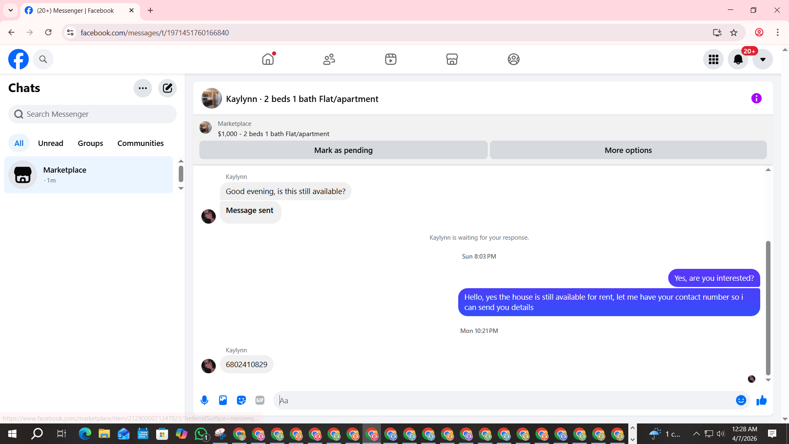Click the voice clip microphone icon

click(204, 400)
